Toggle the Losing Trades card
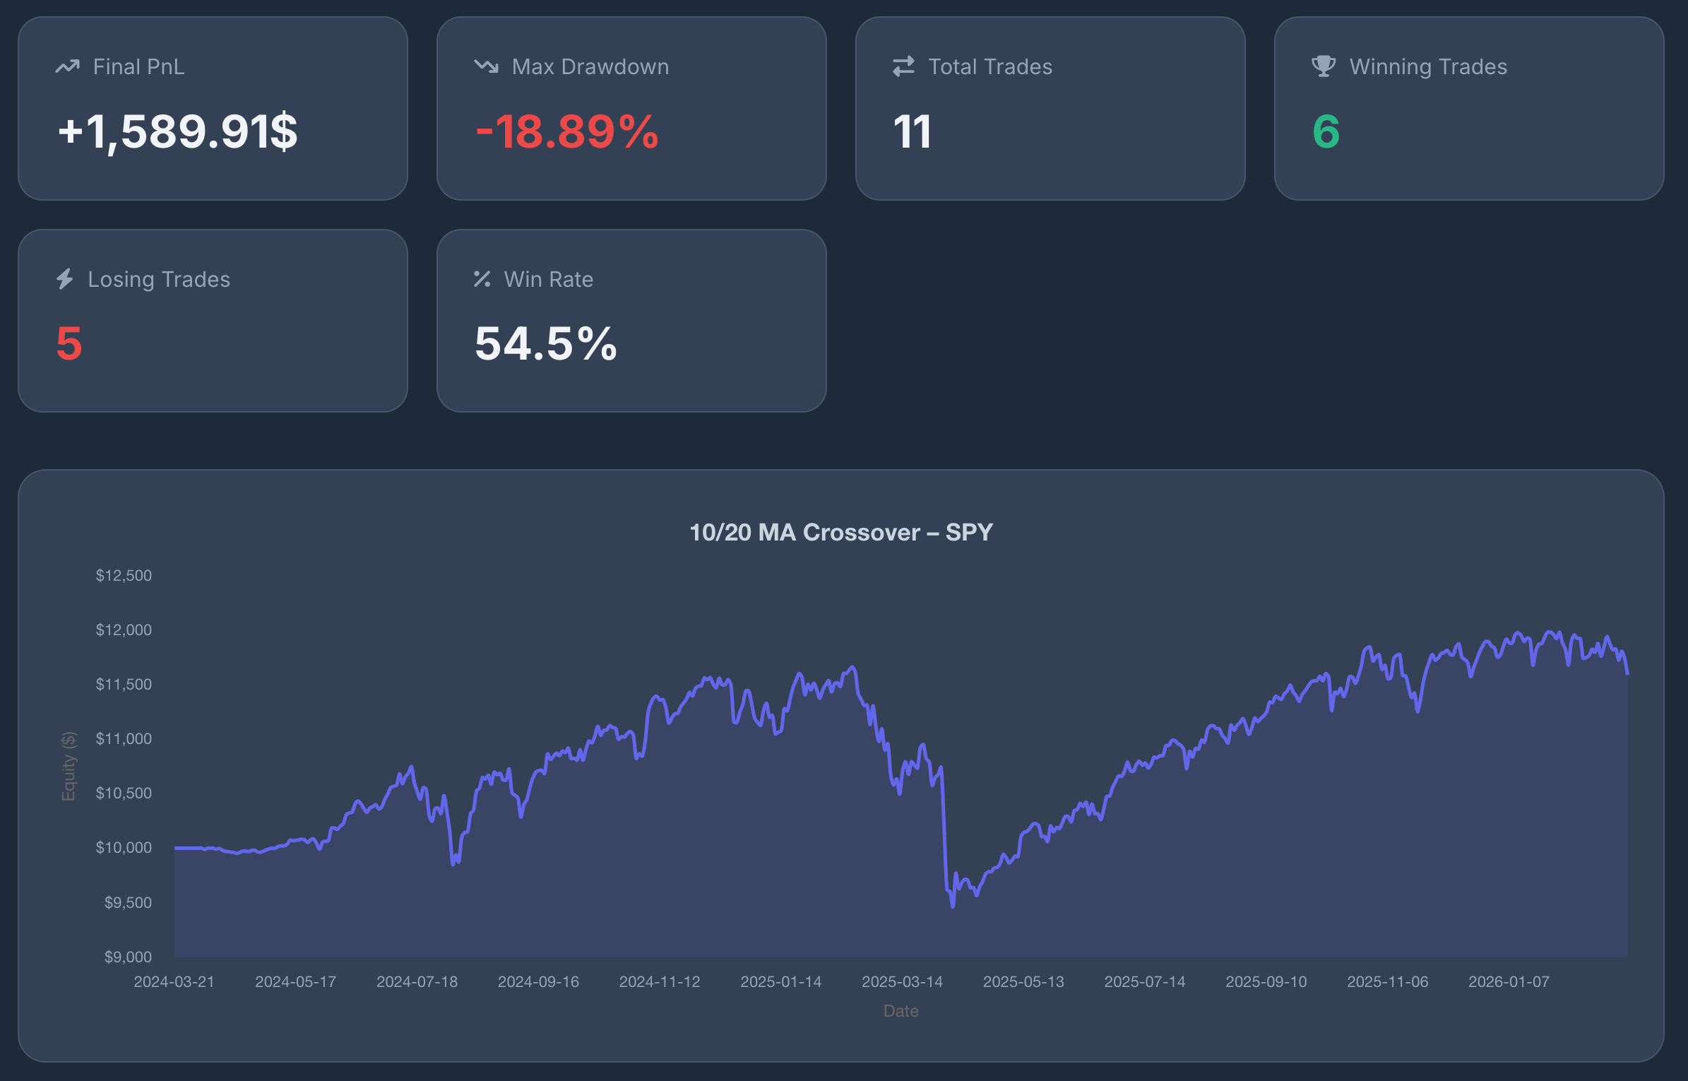 click(x=213, y=321)
